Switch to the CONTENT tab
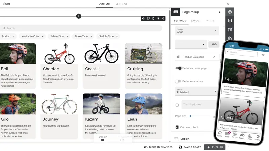269x151 pixels. [104, 4]
